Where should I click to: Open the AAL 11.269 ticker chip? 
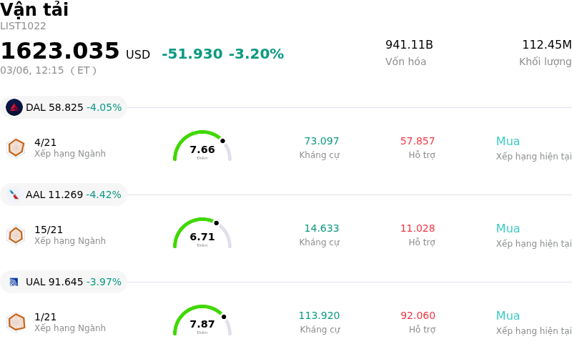pos(64,195)
